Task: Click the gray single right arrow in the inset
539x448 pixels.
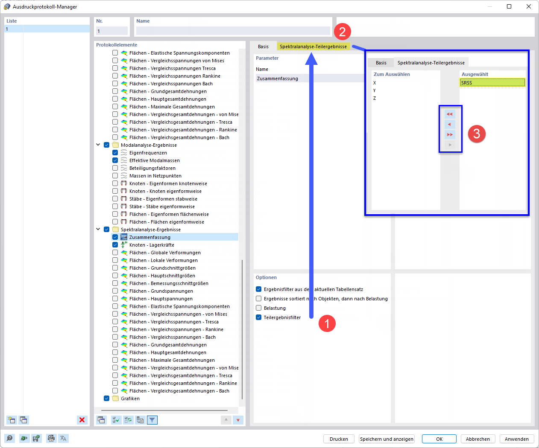Action: tap(450, 145)
